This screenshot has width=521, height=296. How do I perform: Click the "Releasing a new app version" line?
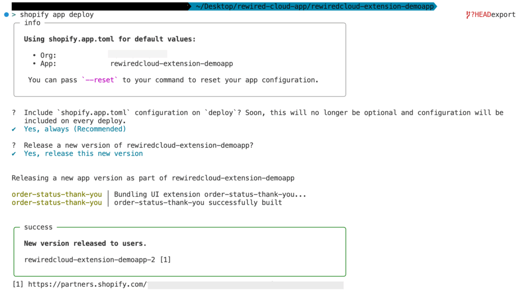[x=153, y=178]
